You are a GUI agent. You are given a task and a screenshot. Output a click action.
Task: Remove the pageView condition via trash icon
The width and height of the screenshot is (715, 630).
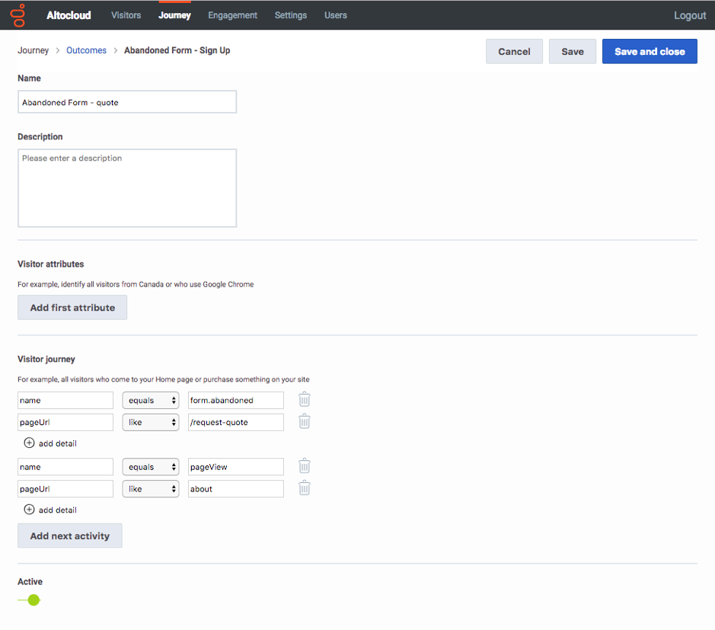pyautogui.click(x=304, y=466)
